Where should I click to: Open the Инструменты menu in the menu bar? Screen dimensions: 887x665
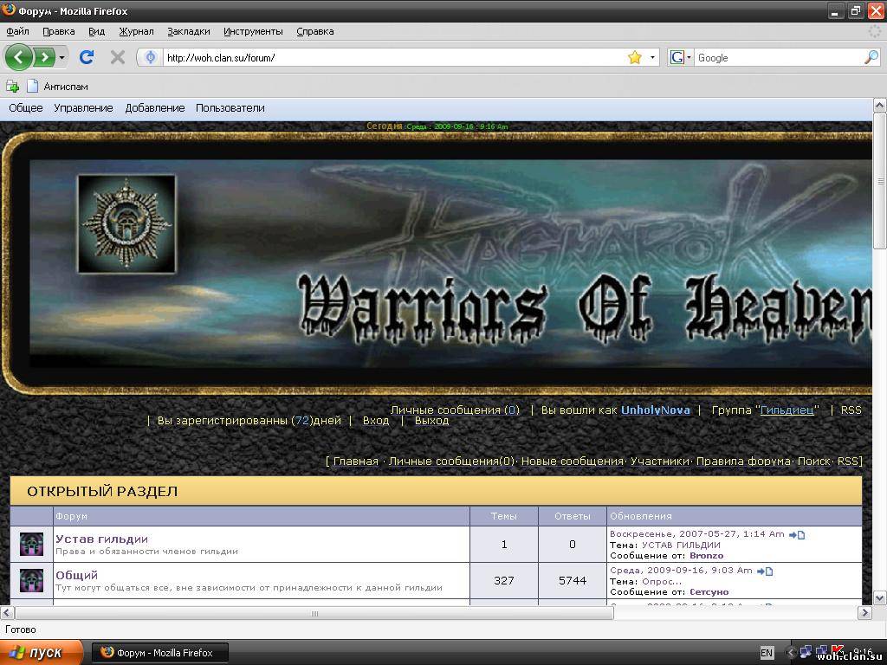click(253, 31)
